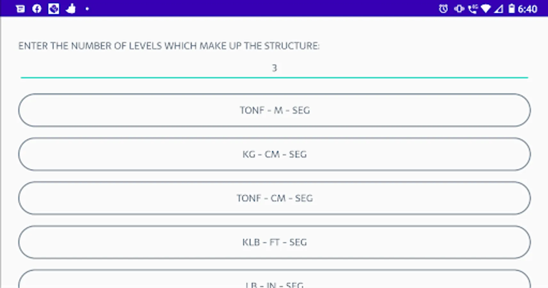This screenshot has height=288, width=548.
Task: Pick the TONF - CM - SEG units option
Action: point(274,198)
